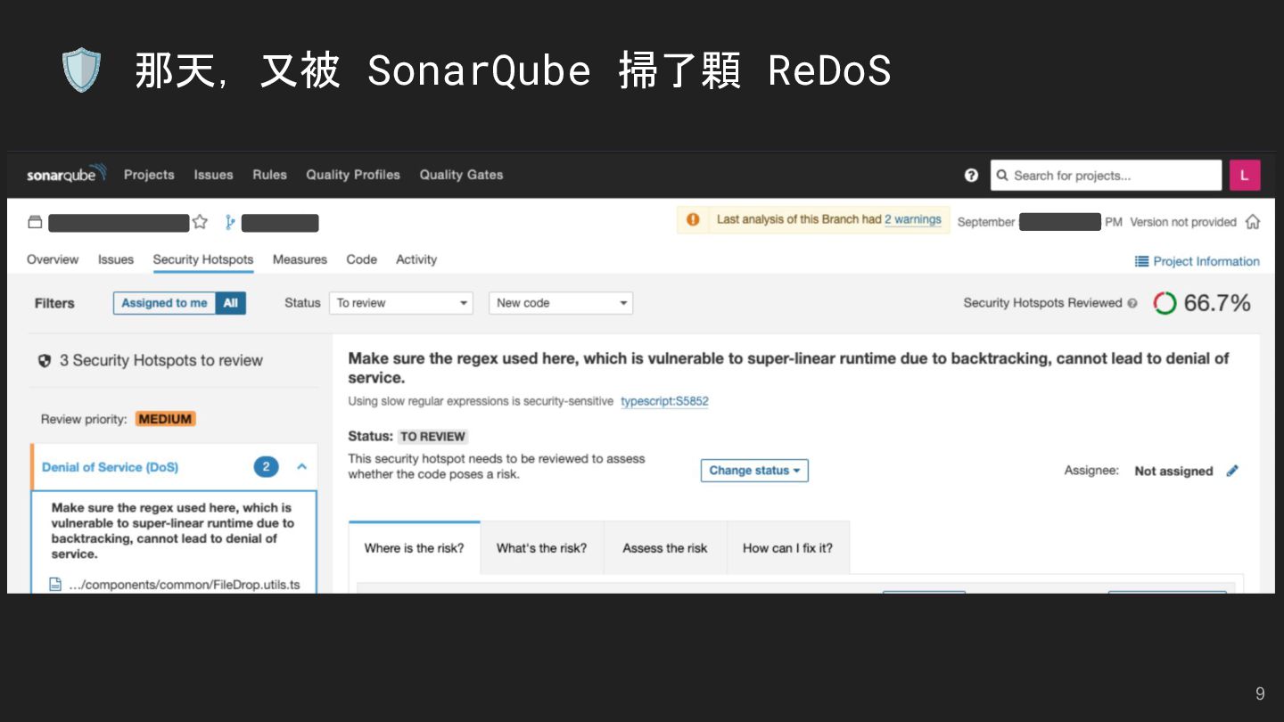This screenshot has height=722, width=1284.
Task: Click the Not assigned assignee text
Action: pos(1173,471)
